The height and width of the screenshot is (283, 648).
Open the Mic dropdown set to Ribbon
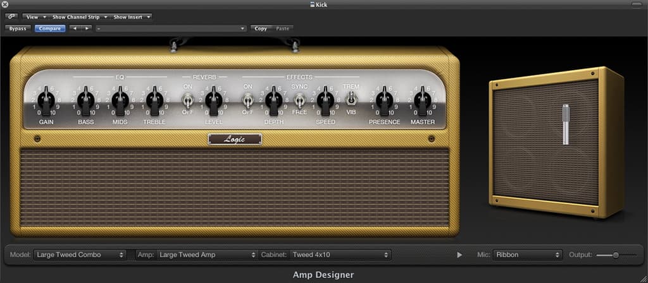528,255
